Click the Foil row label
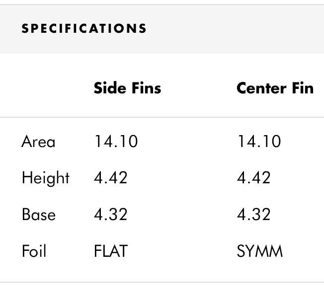The image size is (324, 305). click(34, 251)
